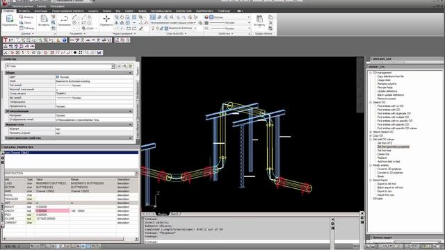Open the SuperBoundary ribbon tab

coord(204,11)
